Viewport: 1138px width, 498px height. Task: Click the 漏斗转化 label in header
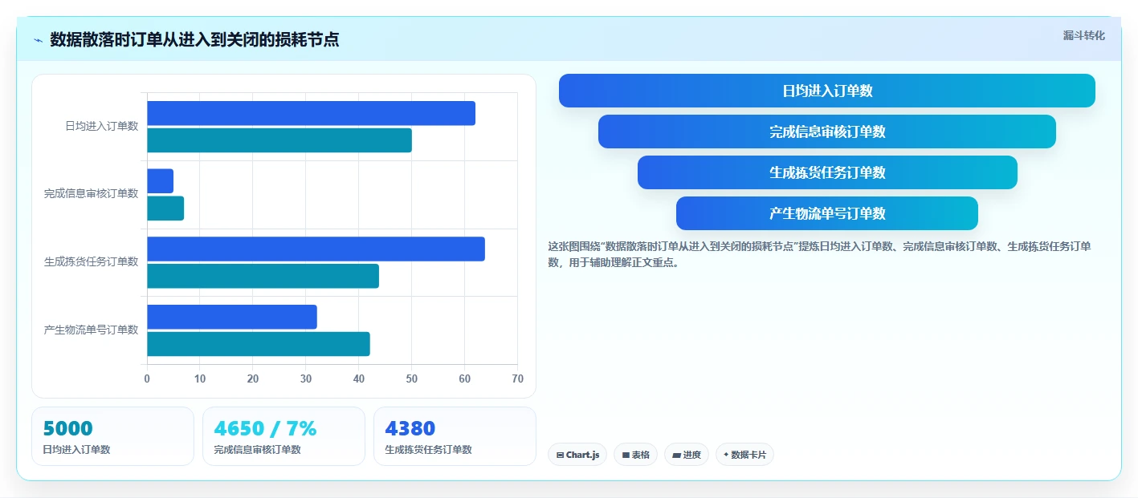pos(1083,35)
